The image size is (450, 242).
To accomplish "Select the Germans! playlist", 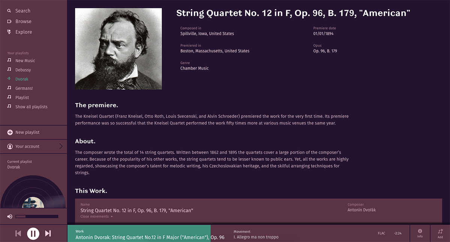I will (24, 89).
